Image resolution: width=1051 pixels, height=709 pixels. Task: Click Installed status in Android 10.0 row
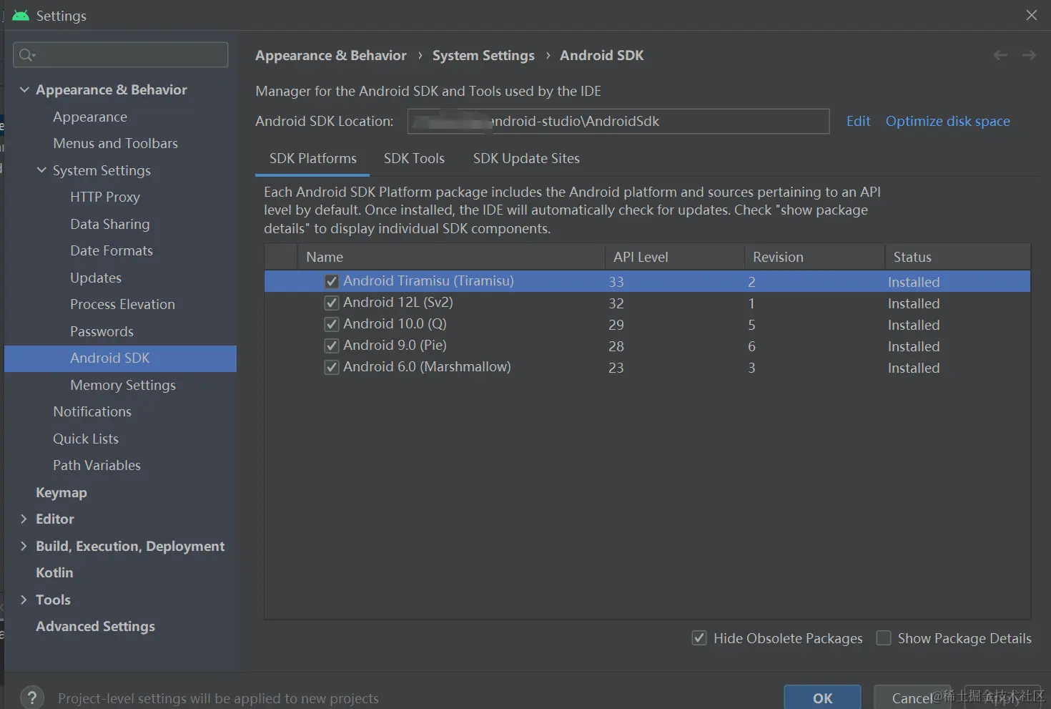click(914, 325)
